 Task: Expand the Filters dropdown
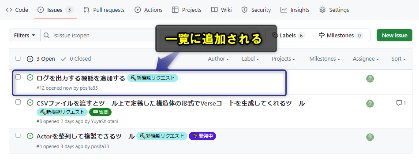25,35
